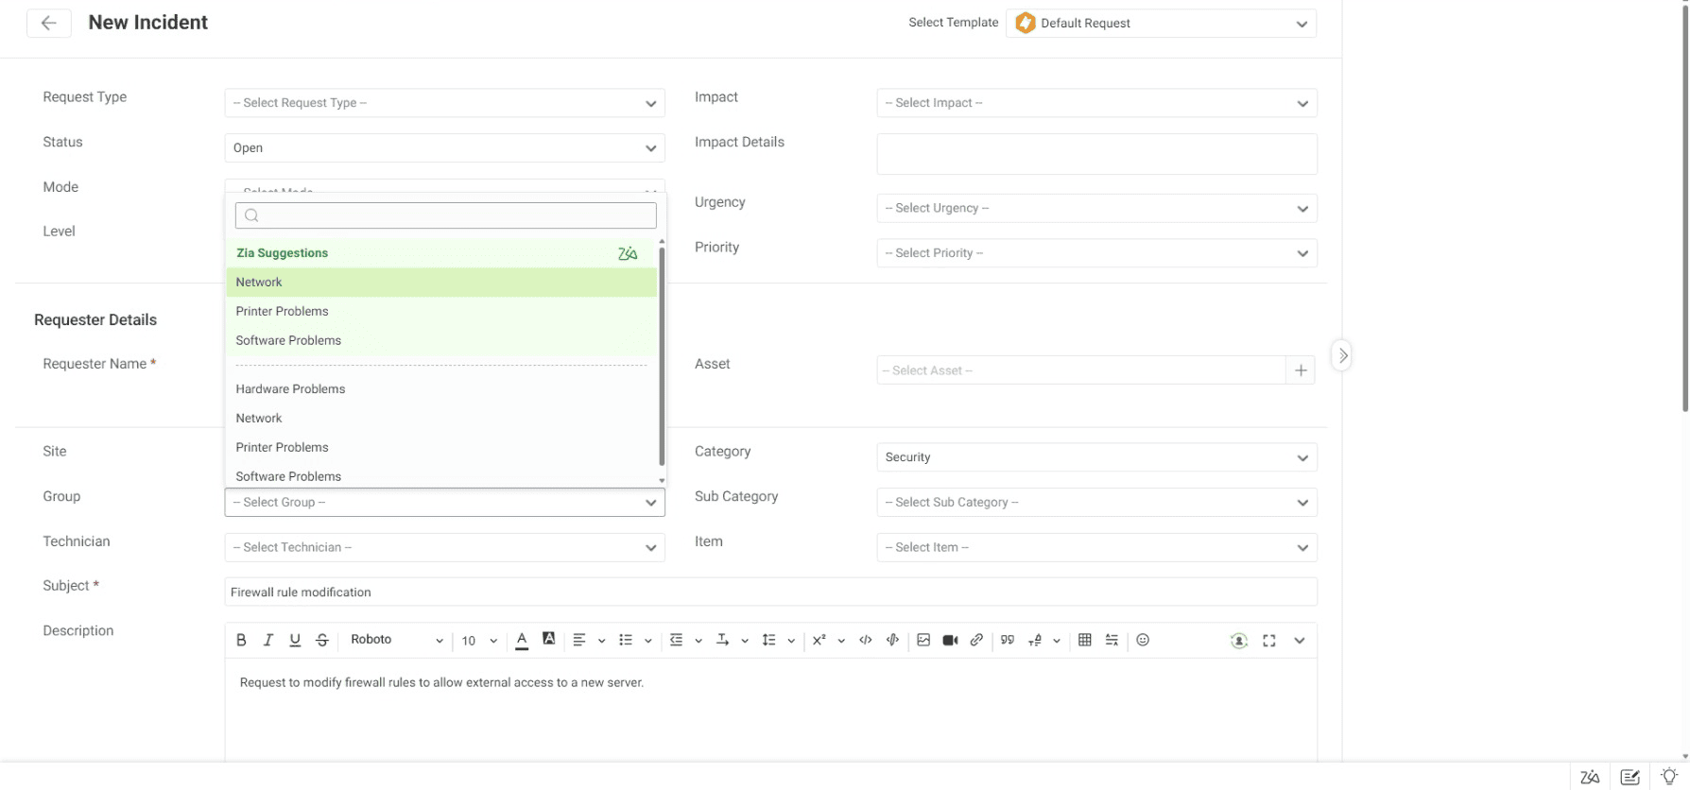1690x790 pixels.
Task: Open the Select Template dropdown
Action: [x=1162, y=24]
